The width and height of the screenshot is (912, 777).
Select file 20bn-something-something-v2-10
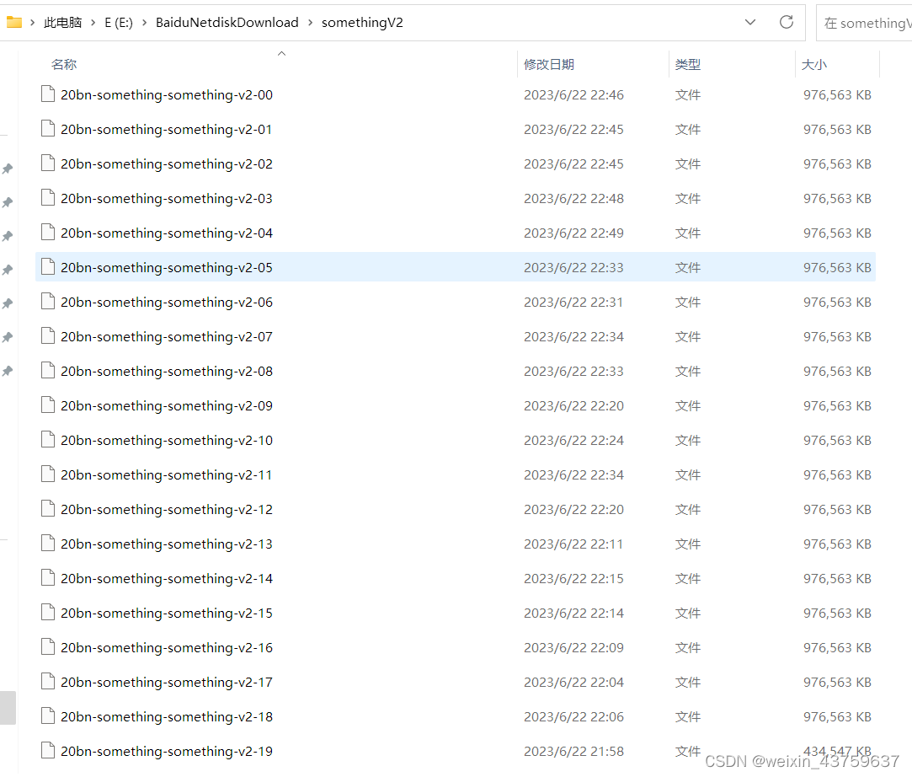[165, 440]
